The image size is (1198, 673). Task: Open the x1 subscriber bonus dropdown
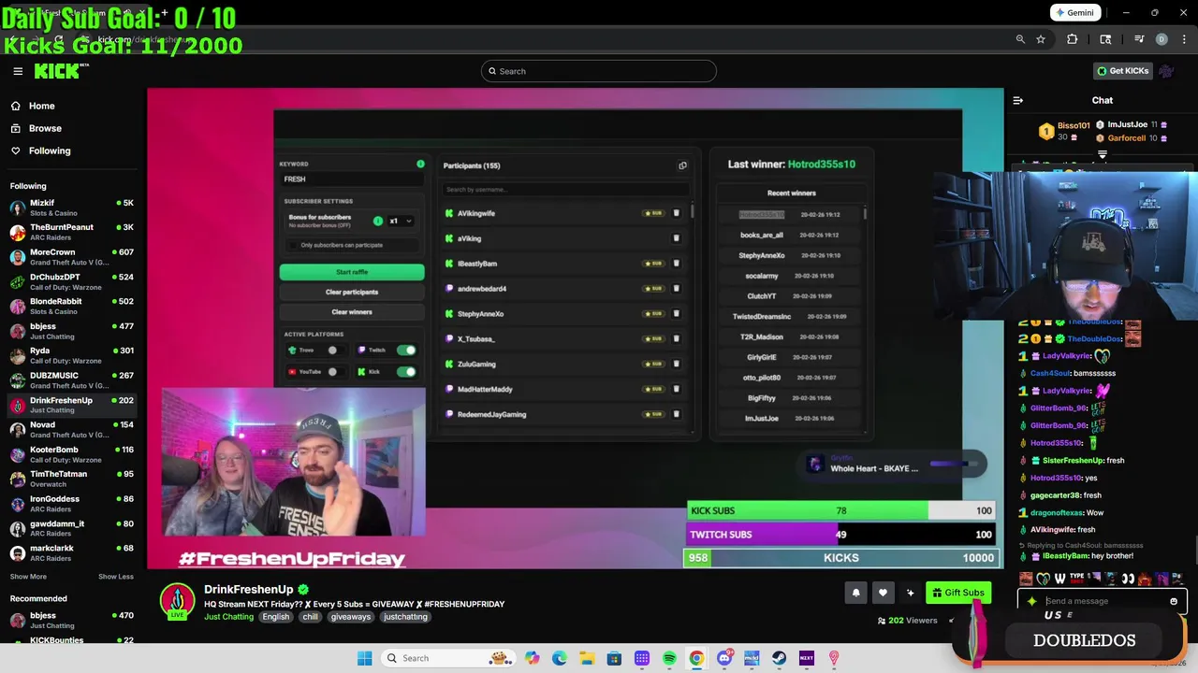[400, 222]
